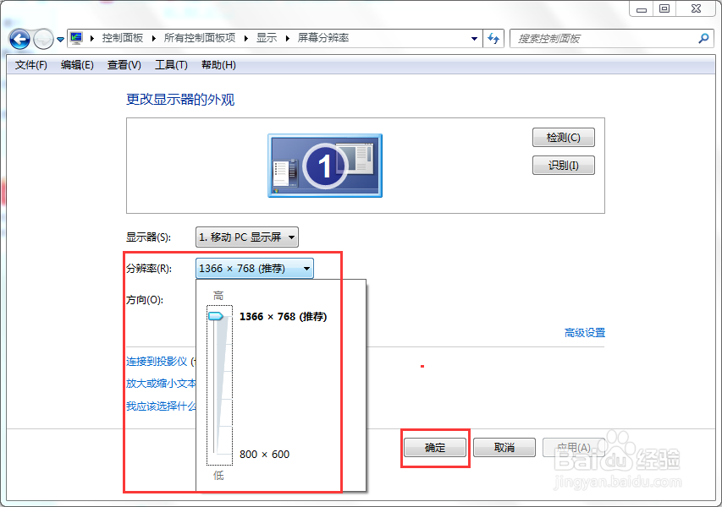Viewport: 722px width, 507px height.
Task: Click the 检测(C) button
Action: (x=563, y=137)
